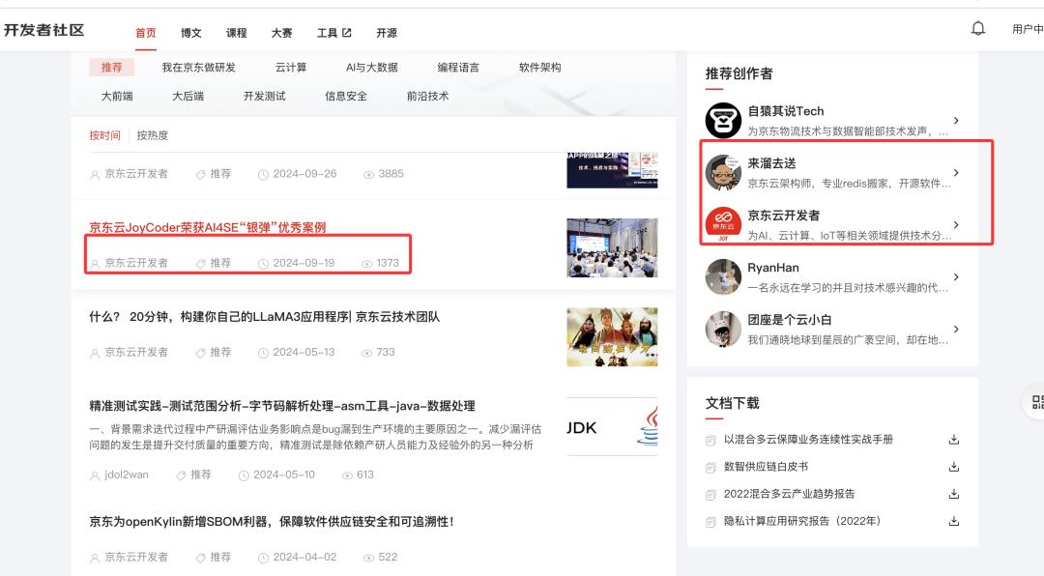
Task: Click 开发者社区 site logo
Action: [x=43, y=30]
